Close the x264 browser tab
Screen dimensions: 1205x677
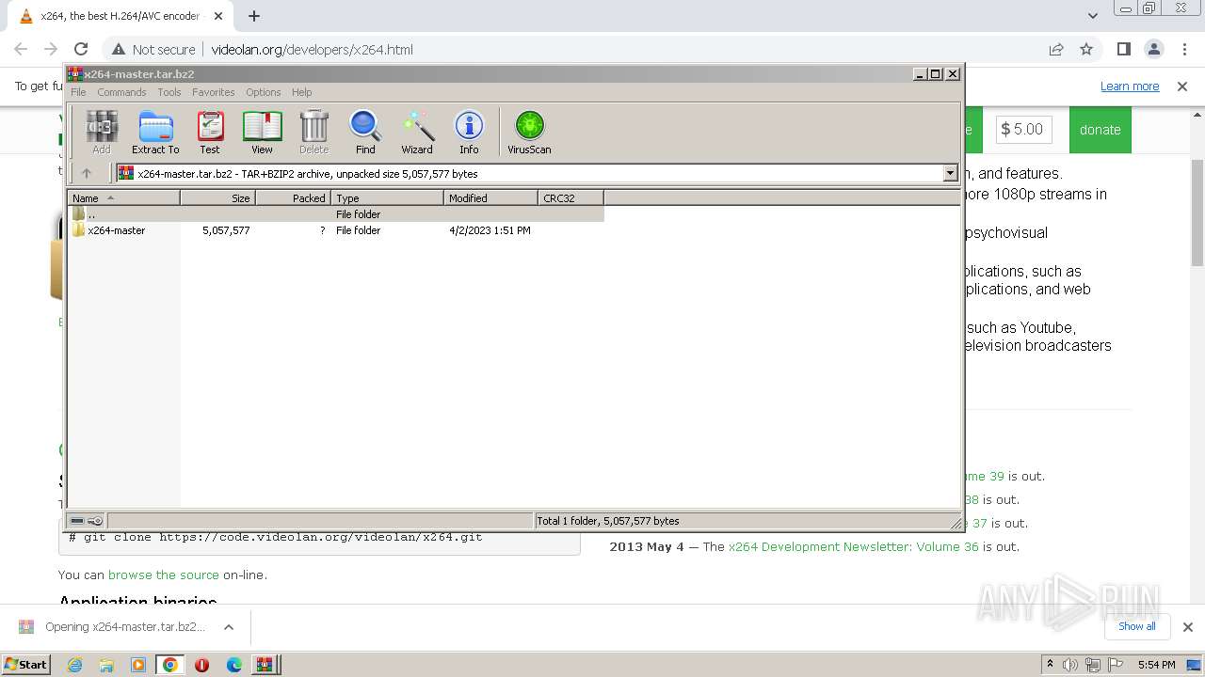(217, 16)
